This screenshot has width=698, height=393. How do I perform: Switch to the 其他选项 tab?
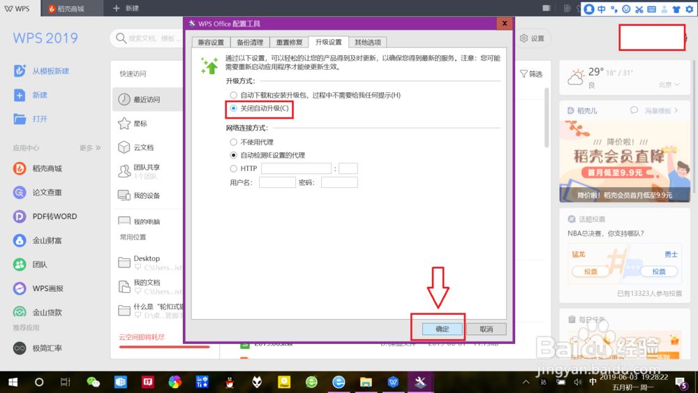368,43
